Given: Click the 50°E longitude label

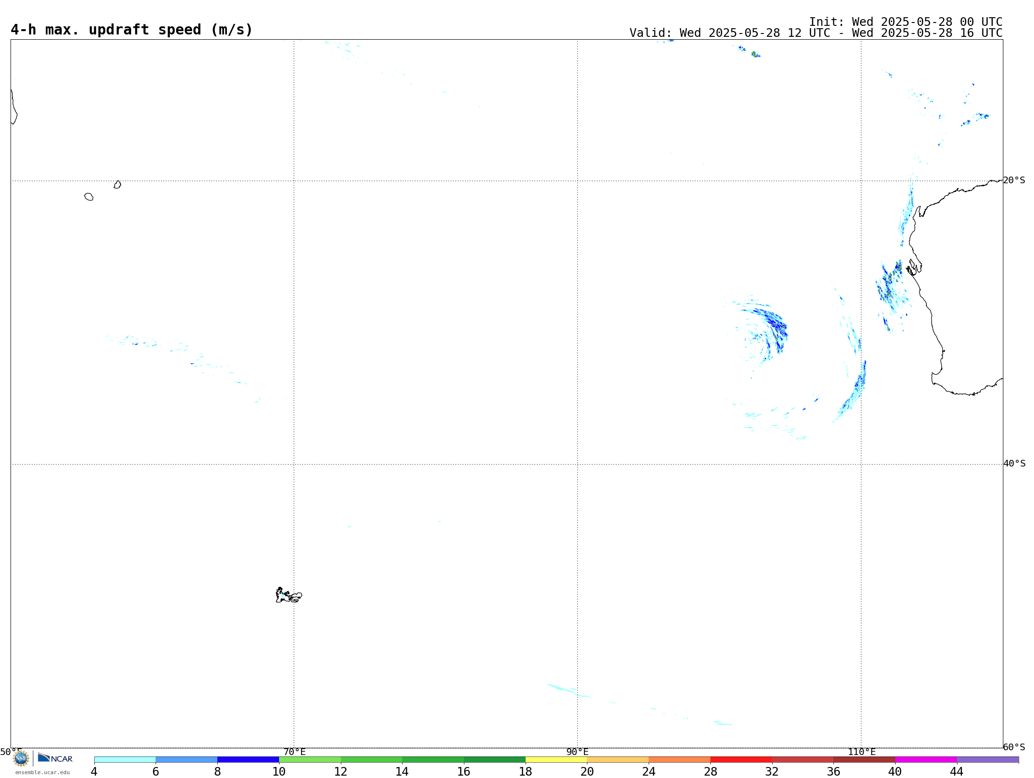Looking at the screenshot, I should point(11,752).
